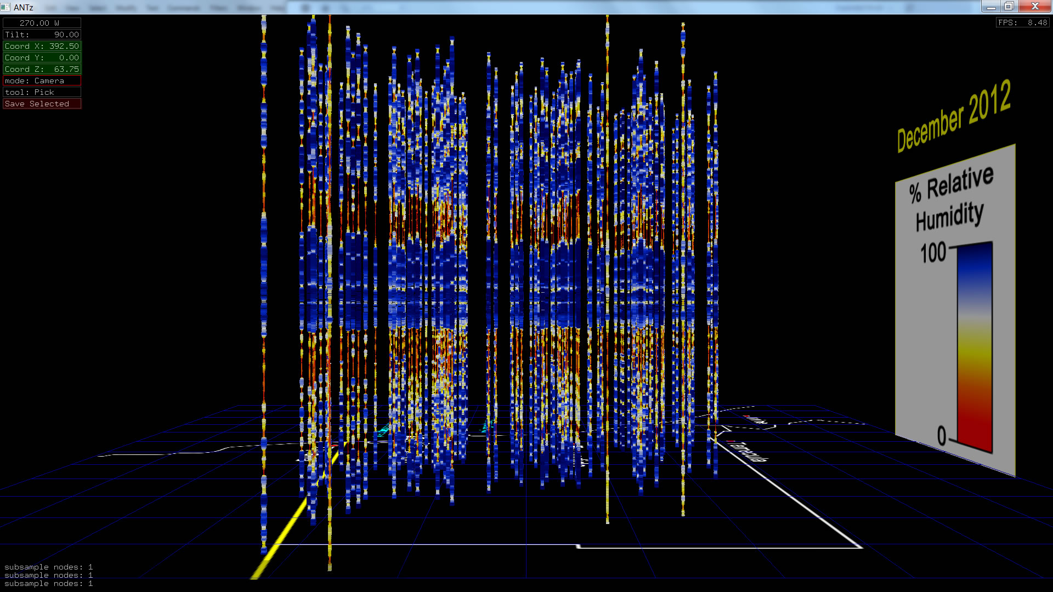Screen dimensions: 1053x592
Task: Pick the December 2012 title label
Action: pos(953,116)
